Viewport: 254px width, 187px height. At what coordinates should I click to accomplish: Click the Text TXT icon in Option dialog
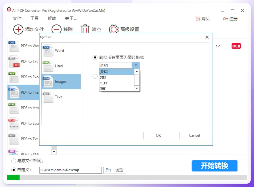point(48,97)
